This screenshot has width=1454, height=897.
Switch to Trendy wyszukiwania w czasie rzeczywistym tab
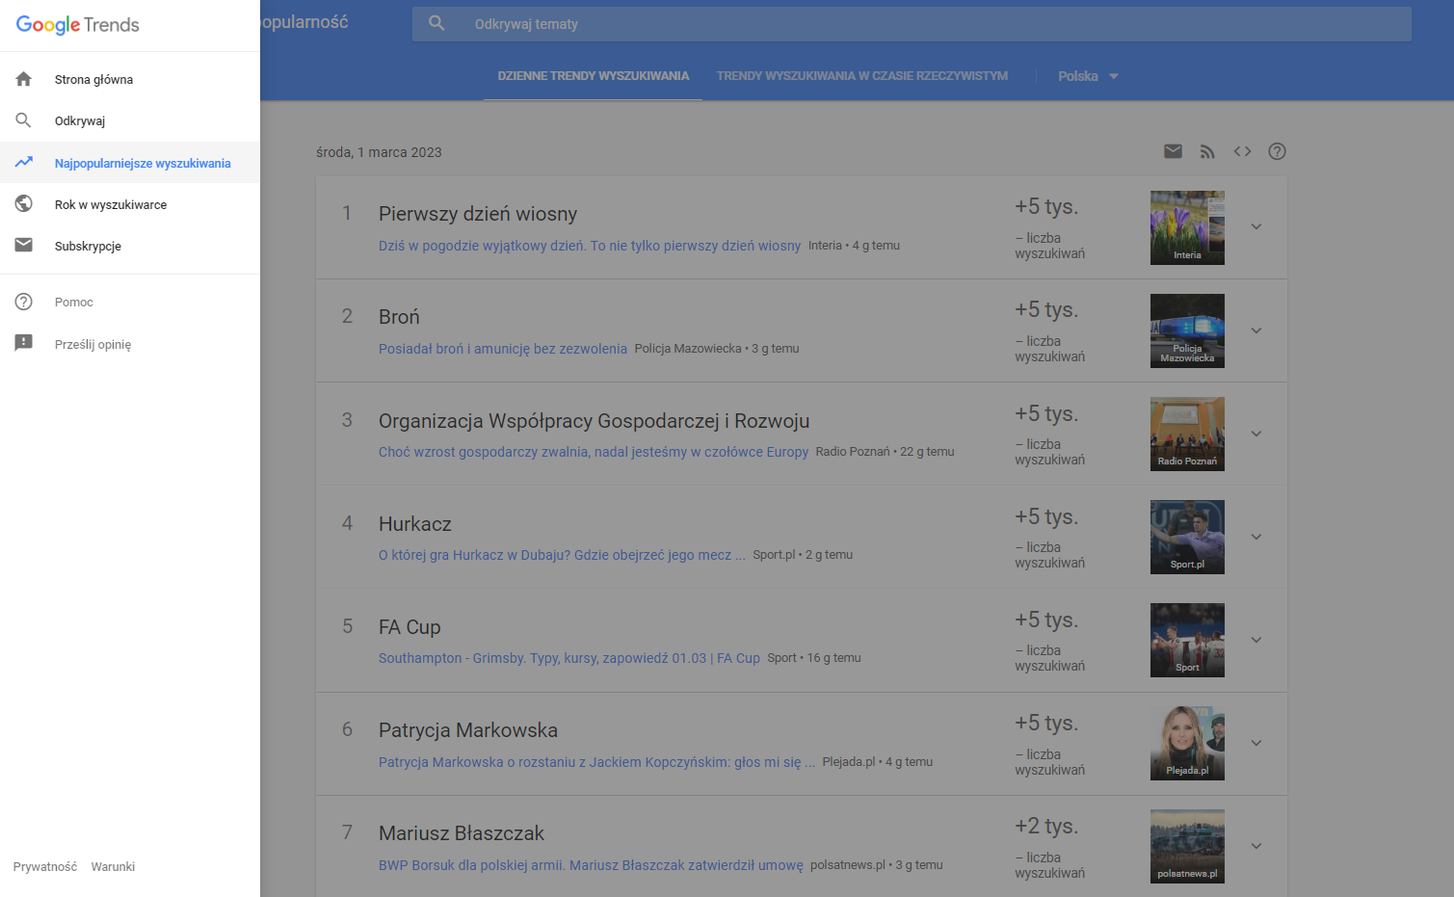[x=862, y=76]
